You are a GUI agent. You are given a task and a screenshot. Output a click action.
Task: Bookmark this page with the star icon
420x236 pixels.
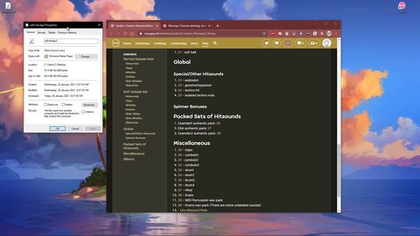[264, 33]
